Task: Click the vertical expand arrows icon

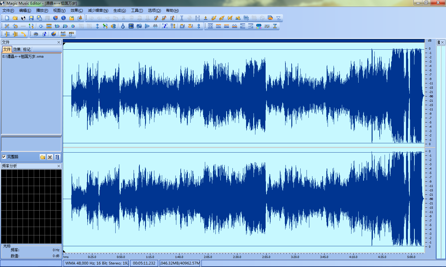Action: [x=199, y=26]
